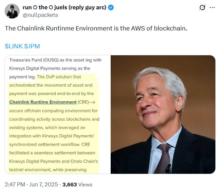
Task: Click the first hexagon symbol in display name
Action: coord(34,8)
